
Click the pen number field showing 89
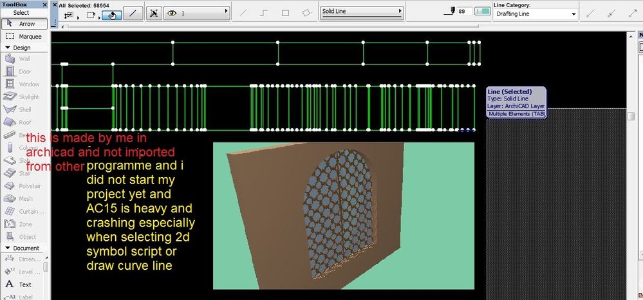coord(462,12)
